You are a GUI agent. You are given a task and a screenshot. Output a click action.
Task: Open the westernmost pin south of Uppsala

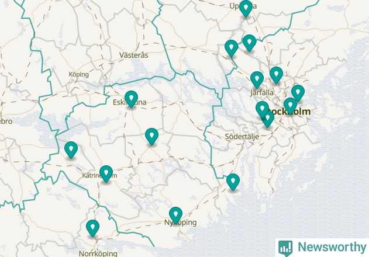[x=232, y=48]
